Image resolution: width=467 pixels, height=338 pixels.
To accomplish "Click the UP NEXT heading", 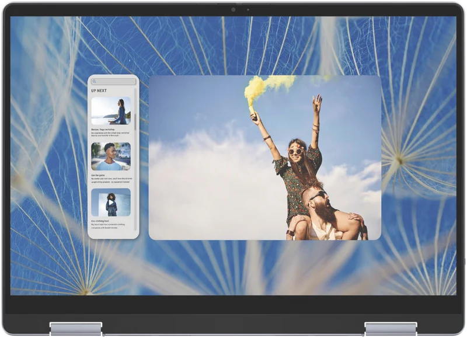I will click(99, 90).
